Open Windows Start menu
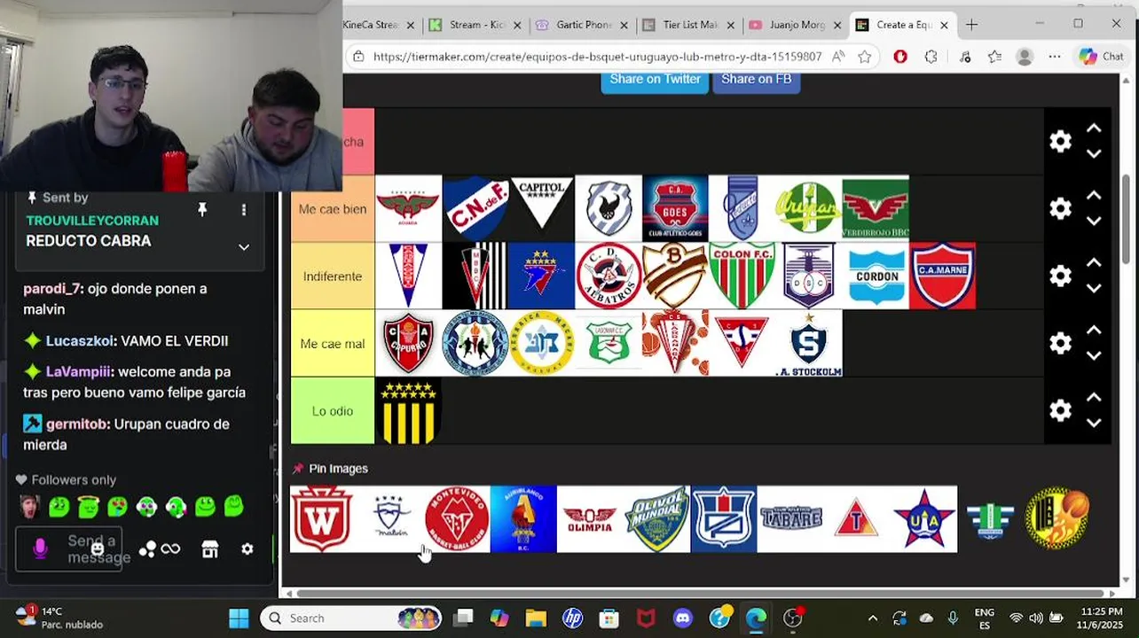 239,619
